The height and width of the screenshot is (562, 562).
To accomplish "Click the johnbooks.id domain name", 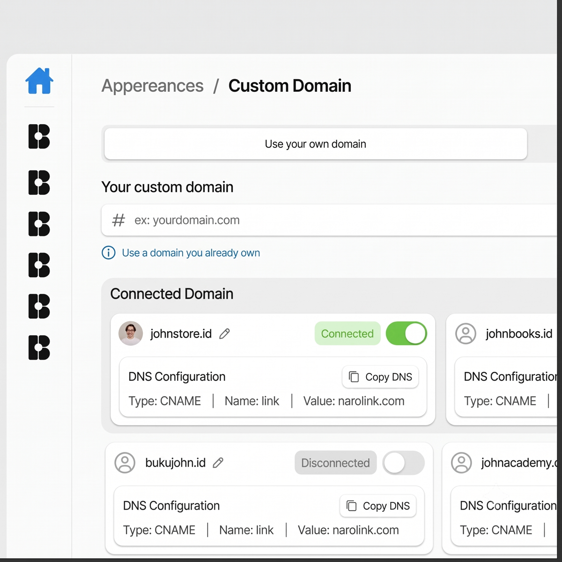I will pos(519,333).
